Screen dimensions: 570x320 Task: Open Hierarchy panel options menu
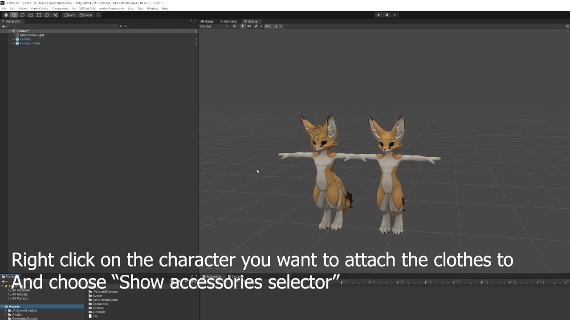(195, 21)
